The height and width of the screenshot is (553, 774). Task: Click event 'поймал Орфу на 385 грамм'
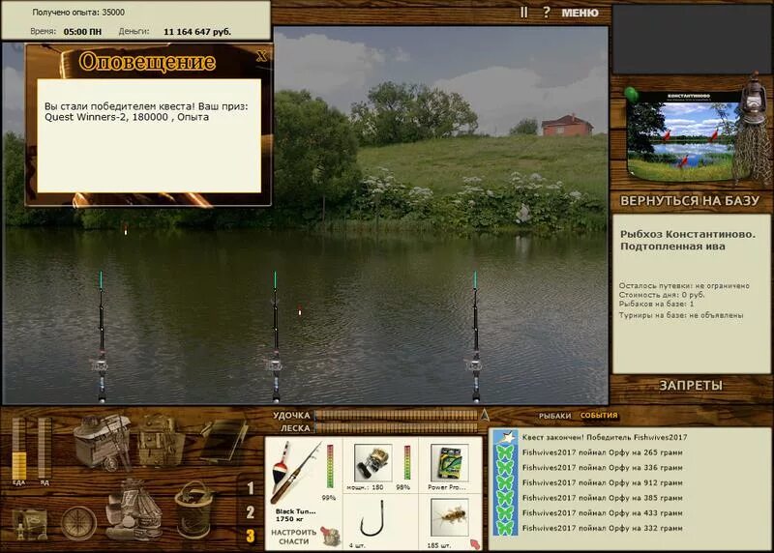coord(602,498)
